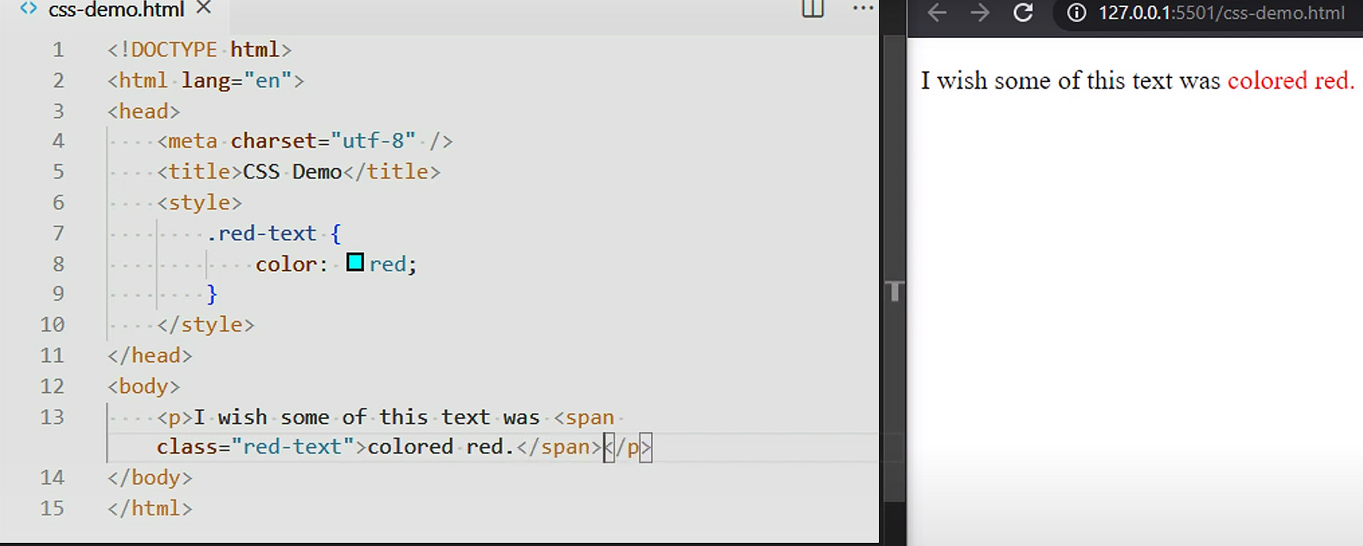Click line number 1 in the gutter

tap(58, 50)
